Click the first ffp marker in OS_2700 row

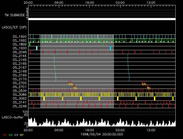coord(71,84)
